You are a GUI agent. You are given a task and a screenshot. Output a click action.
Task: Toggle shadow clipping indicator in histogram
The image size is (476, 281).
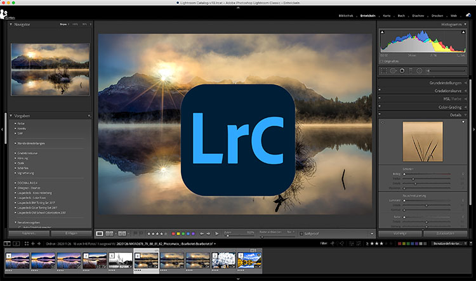click(x=382, y=32)
